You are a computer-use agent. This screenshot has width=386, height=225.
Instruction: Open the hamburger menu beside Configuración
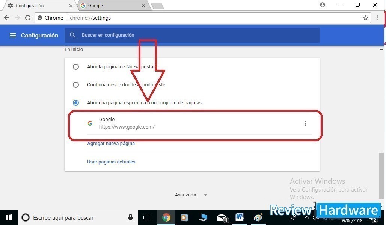(x=13, y=35)
